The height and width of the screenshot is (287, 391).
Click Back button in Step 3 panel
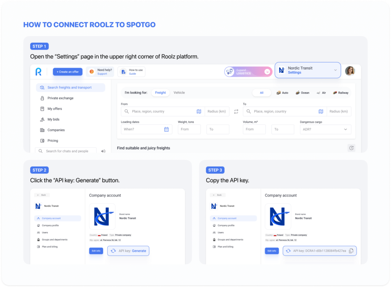tap(217, 195)
